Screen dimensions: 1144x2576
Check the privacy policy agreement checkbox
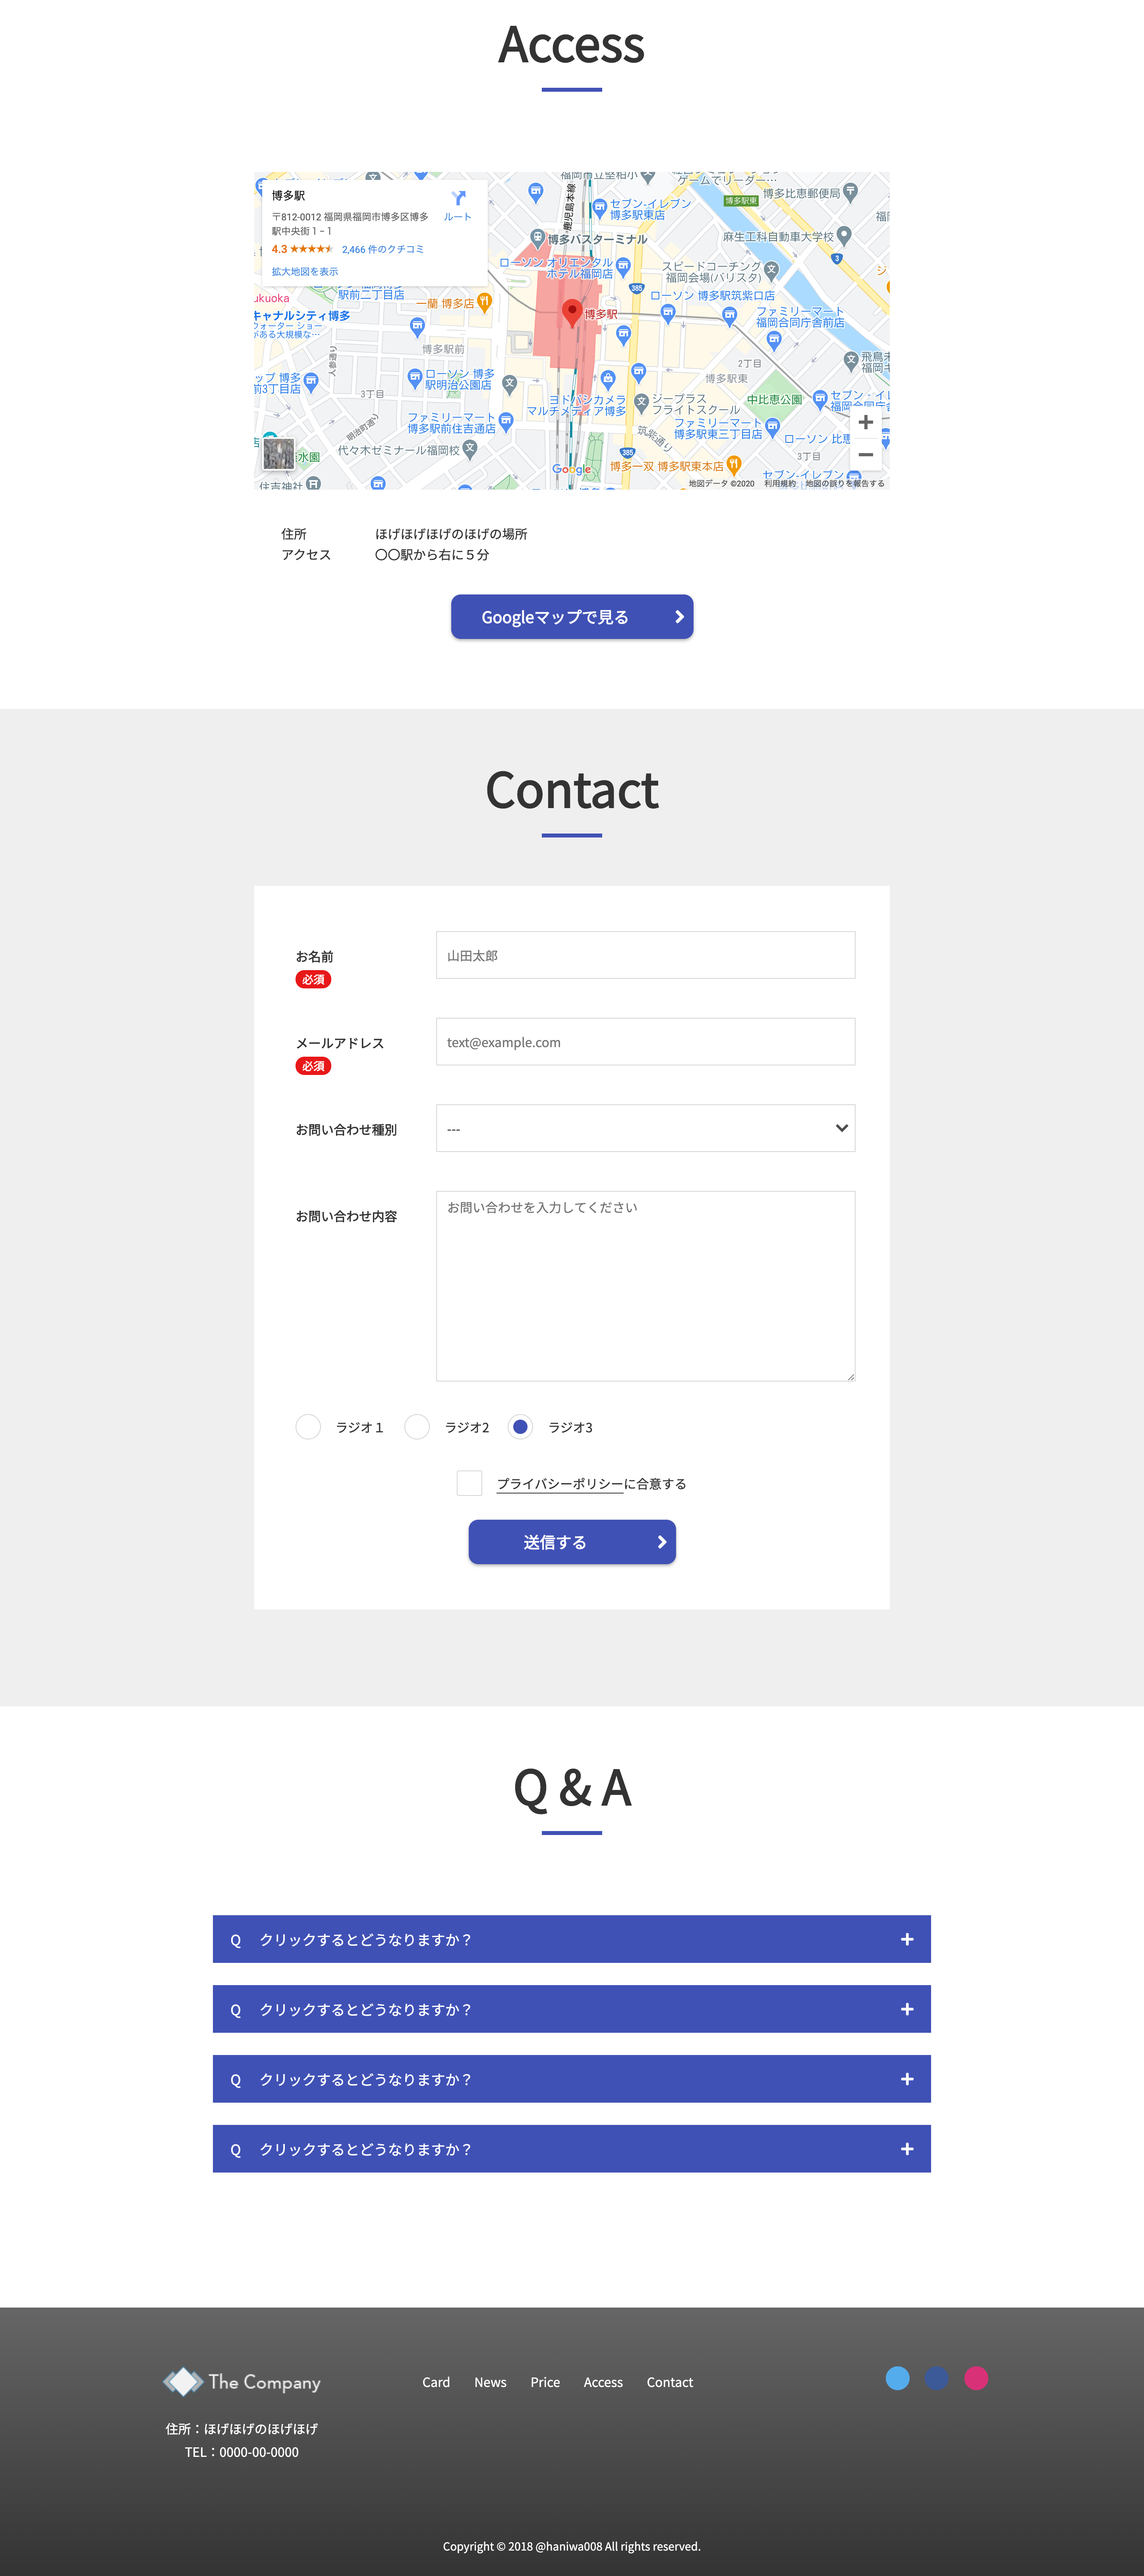point(469,1483)
